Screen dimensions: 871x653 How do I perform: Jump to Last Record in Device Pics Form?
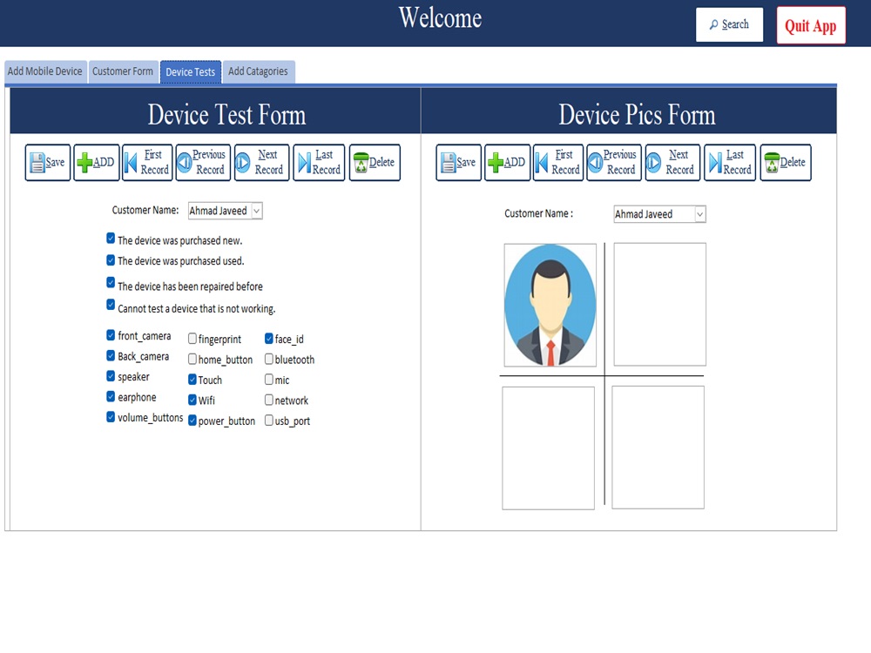click(x=730, y=162)
